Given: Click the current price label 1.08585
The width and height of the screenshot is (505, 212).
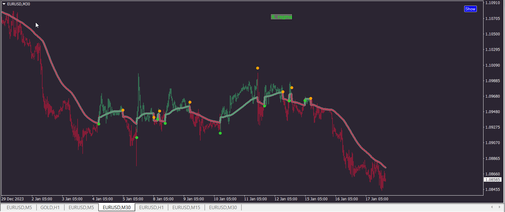Looking at the screenshot, I should point(492,180).
